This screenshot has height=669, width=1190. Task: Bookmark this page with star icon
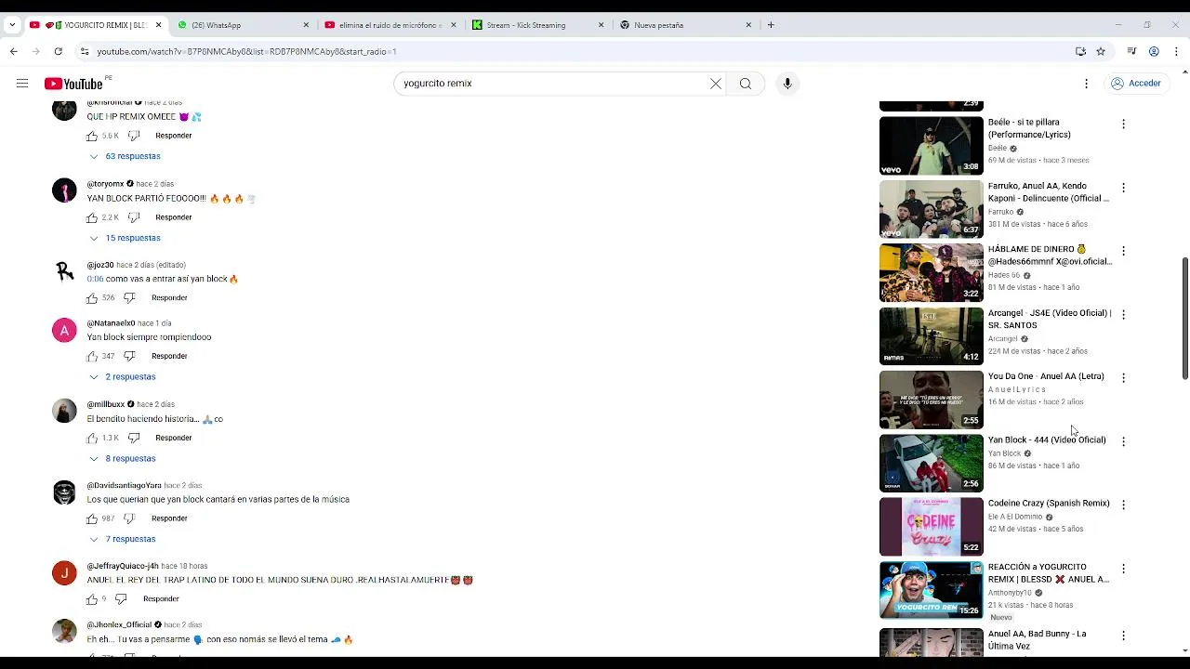click(1101, 51)
